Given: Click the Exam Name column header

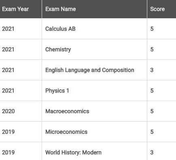Looking at the screenshot, I should [x=61, y=9].
